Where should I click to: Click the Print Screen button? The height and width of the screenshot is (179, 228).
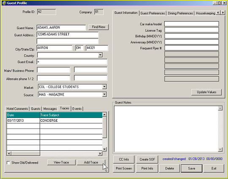click(124, 168)
